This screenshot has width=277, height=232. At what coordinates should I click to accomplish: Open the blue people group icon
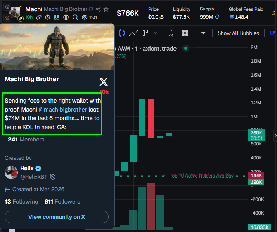click(57, 17)
